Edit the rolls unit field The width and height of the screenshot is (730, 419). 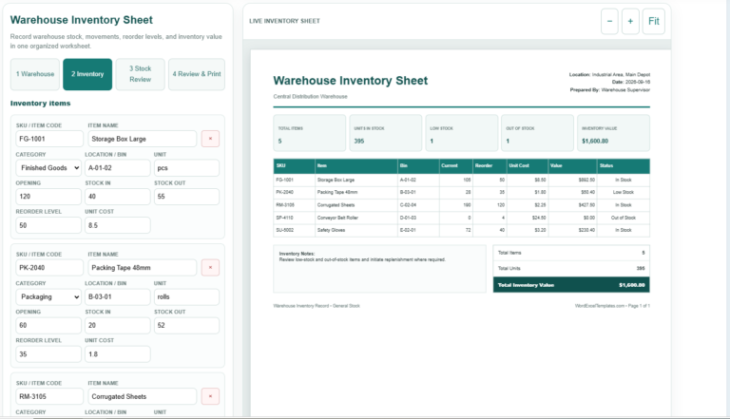[186, 296]
